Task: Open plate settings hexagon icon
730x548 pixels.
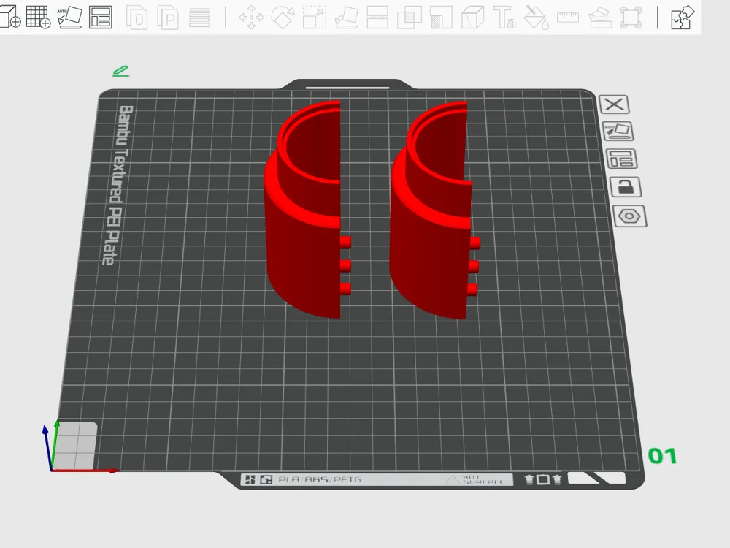Action: [629, 216]
